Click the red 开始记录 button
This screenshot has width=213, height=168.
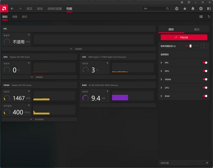pyautogui.click(x=184, y=37)
